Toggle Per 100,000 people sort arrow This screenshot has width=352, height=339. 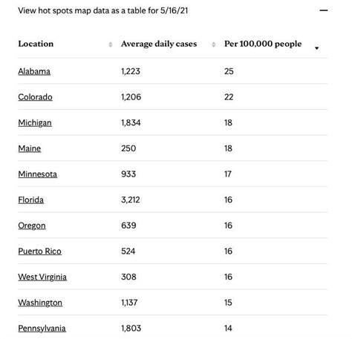click(x=316, y=48)
